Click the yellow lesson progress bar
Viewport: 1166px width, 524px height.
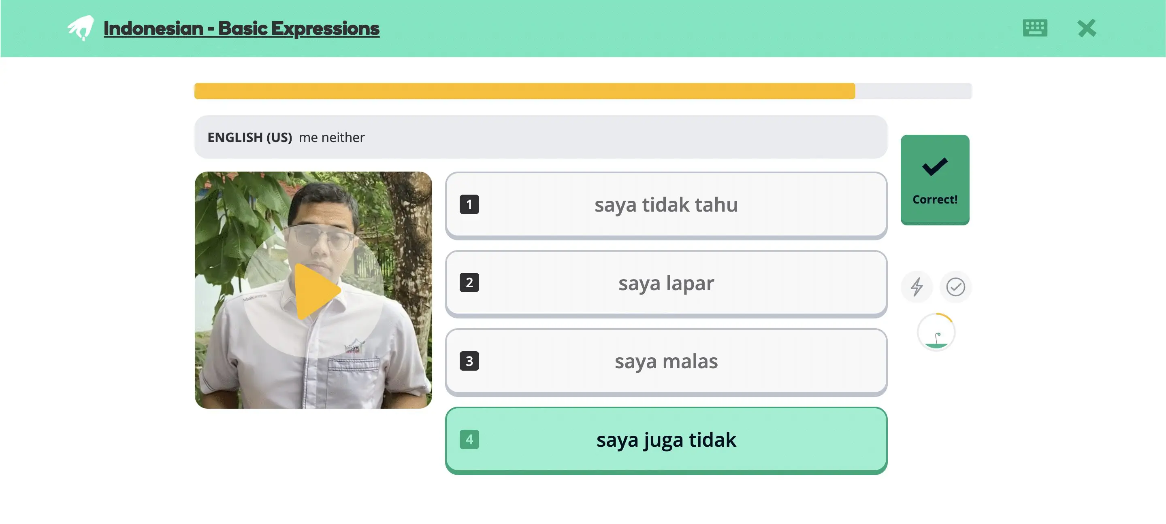pyautogui.click(x=524, y=91)
